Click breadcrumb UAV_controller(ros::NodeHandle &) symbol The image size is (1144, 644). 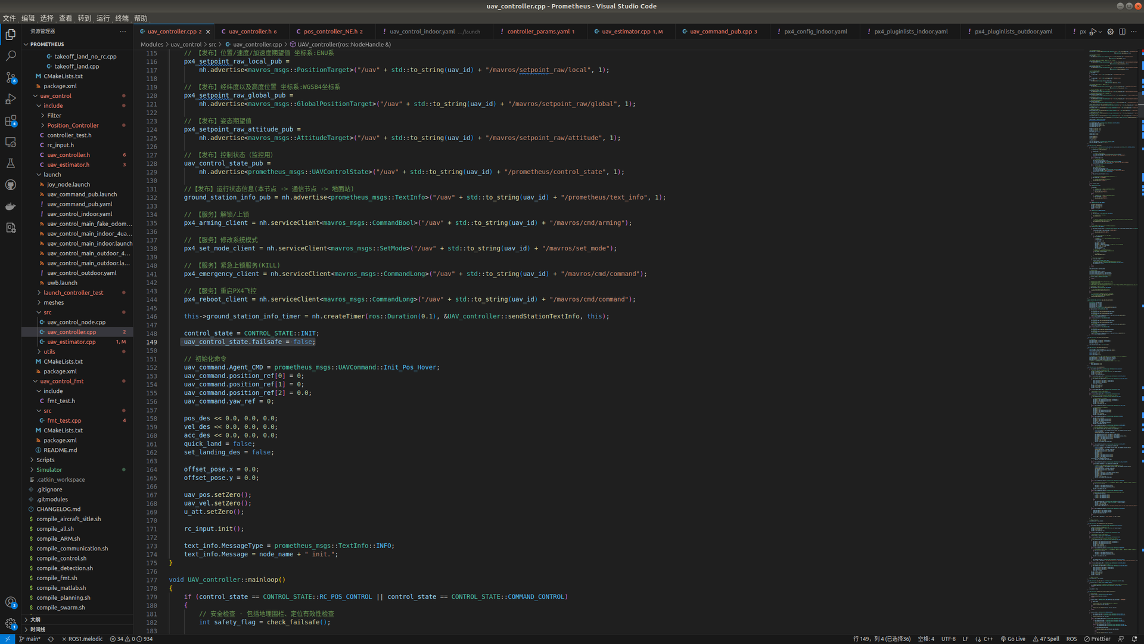[340, 44]
